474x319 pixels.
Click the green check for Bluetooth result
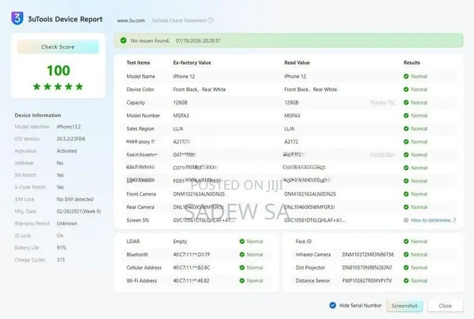(x=242, y=255)
